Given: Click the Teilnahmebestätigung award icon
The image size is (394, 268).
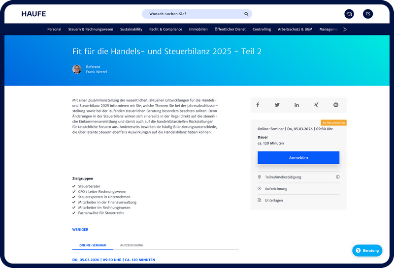Looking at the screenshot, I should pos(260,177).
